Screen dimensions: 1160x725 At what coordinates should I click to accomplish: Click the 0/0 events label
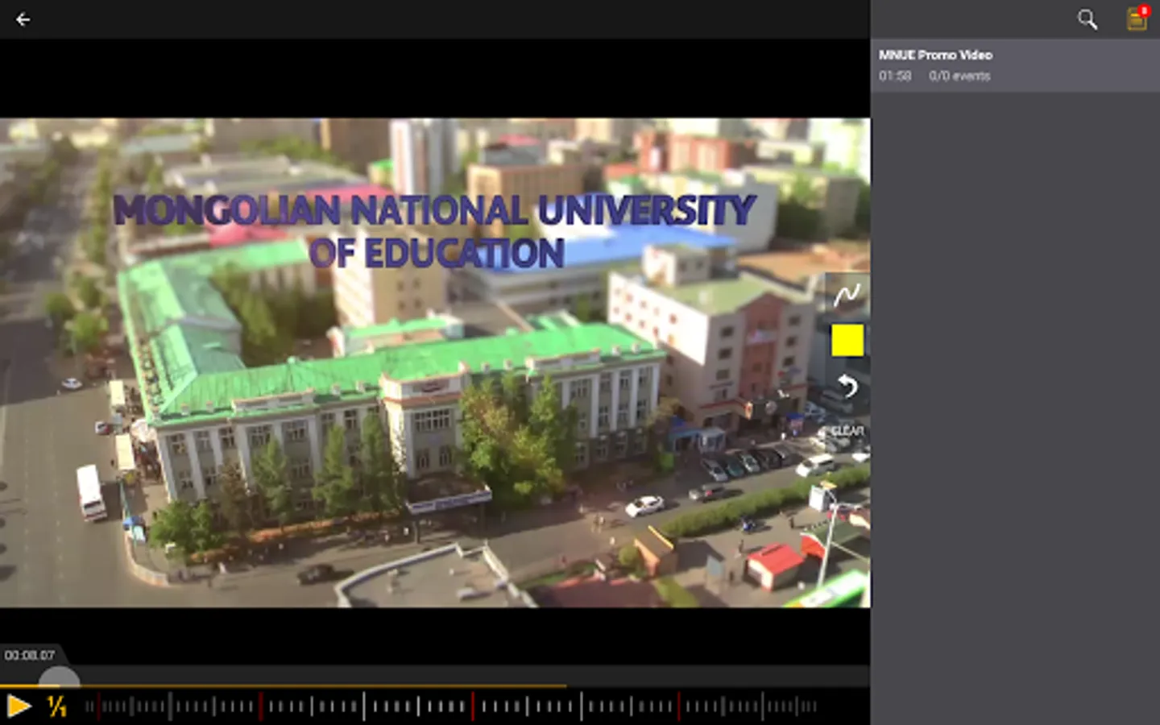959,76
